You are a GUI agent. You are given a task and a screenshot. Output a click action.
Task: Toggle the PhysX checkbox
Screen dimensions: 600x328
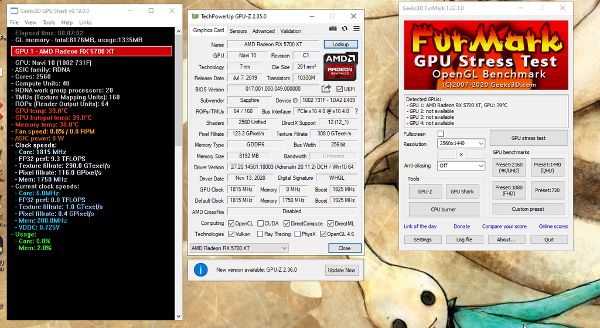click(x=297, y=234)
